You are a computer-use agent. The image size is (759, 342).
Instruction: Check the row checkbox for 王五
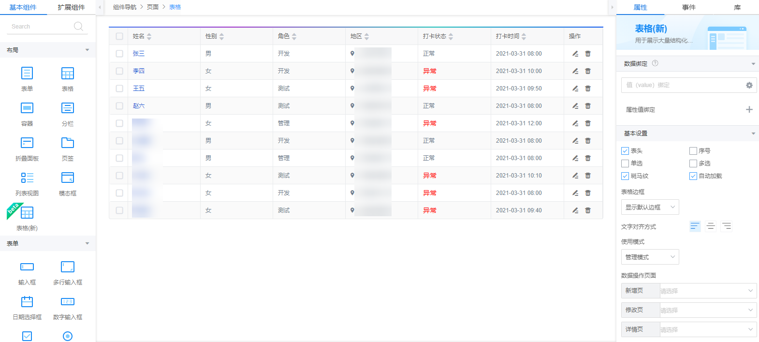pyautogui.click(x=119, y=89)
